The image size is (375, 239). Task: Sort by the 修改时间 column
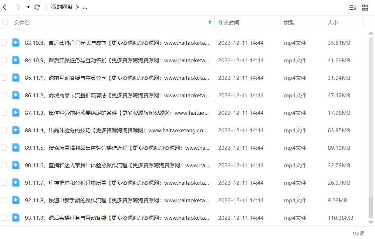[229, 22]
